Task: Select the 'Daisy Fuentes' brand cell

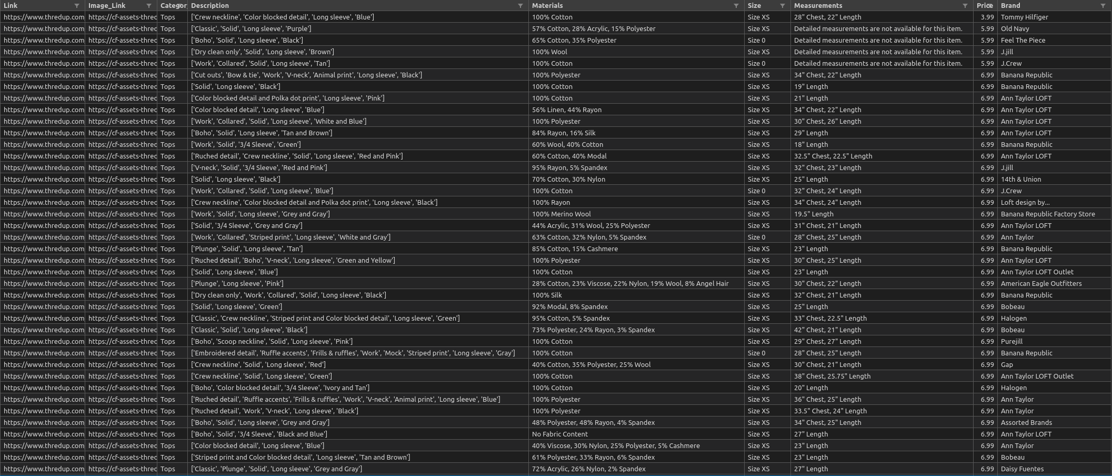Action: (1055, 469)
